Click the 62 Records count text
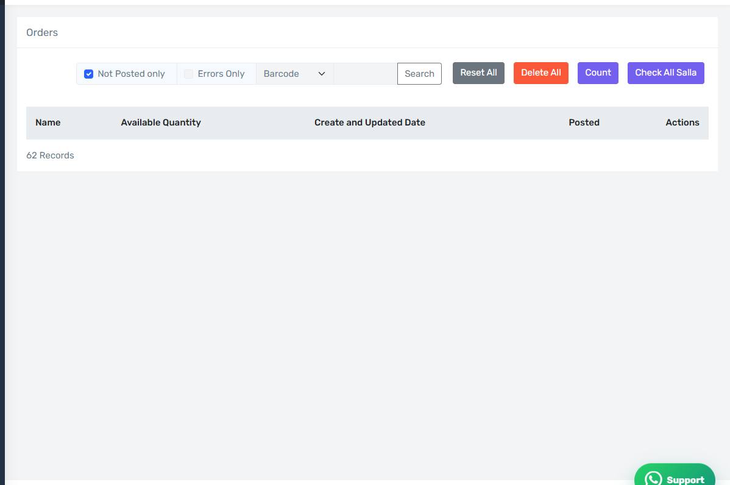Screen dimensions: 730x485 click(x=51, y=155)
